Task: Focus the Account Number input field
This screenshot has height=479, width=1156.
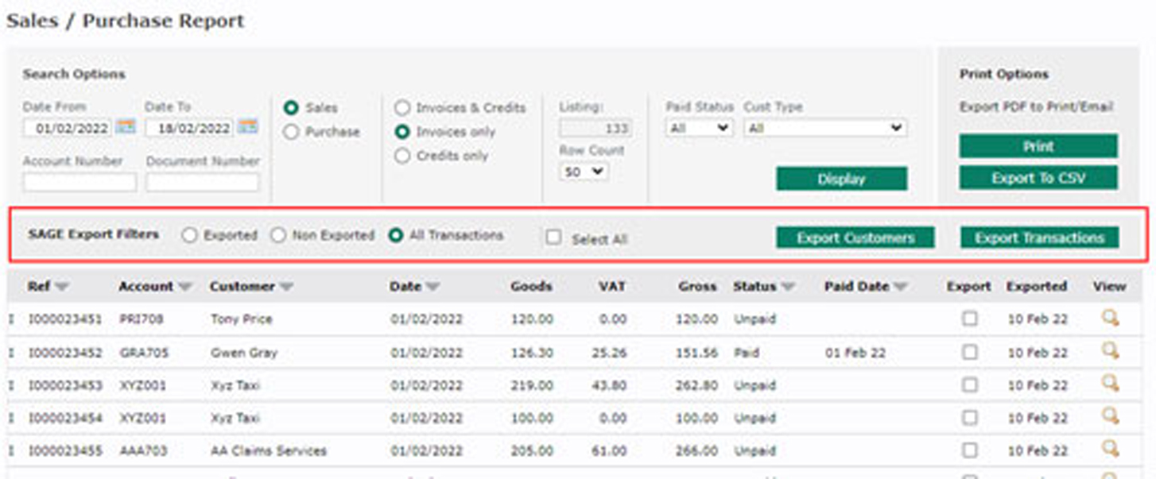Action: coord(80,182)
